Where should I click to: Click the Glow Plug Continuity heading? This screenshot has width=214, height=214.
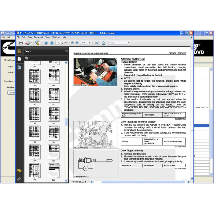point(132,150)
